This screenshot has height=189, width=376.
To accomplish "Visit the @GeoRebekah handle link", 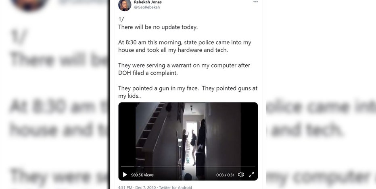I will click(x=147, y=7).
